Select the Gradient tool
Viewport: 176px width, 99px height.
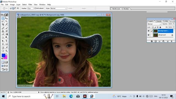pyautogui.click(x=6, y=34)
